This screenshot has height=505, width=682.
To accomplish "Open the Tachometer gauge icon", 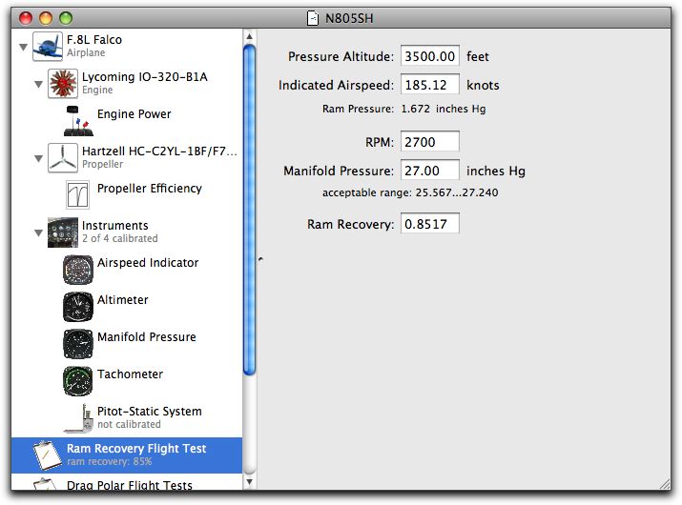I will pos(78,381).
